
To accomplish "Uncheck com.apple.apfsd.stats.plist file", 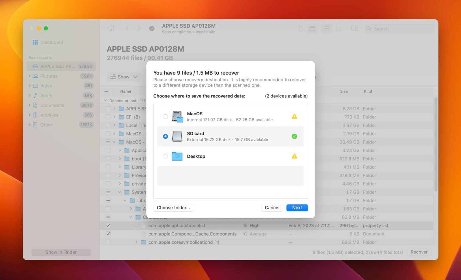I will (108, 225).
